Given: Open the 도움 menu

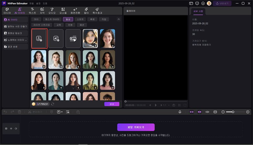Looking at the screenshot, I should coord(45,3).
